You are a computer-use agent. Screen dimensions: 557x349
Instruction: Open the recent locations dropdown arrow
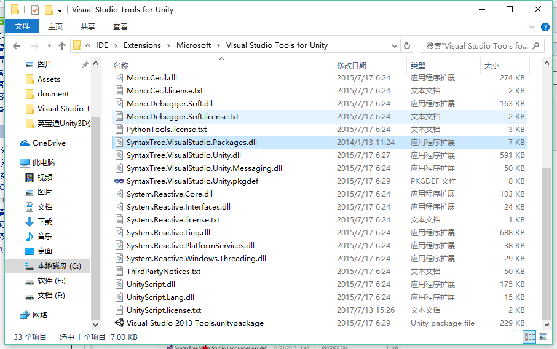pyautogui.click(x=49, y=46)
